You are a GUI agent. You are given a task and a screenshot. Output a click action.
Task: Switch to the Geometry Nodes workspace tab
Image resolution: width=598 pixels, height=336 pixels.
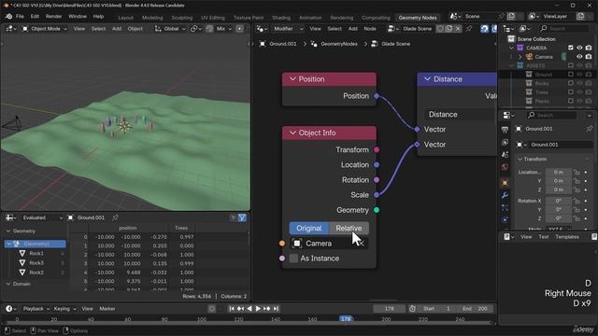(418, 18)
